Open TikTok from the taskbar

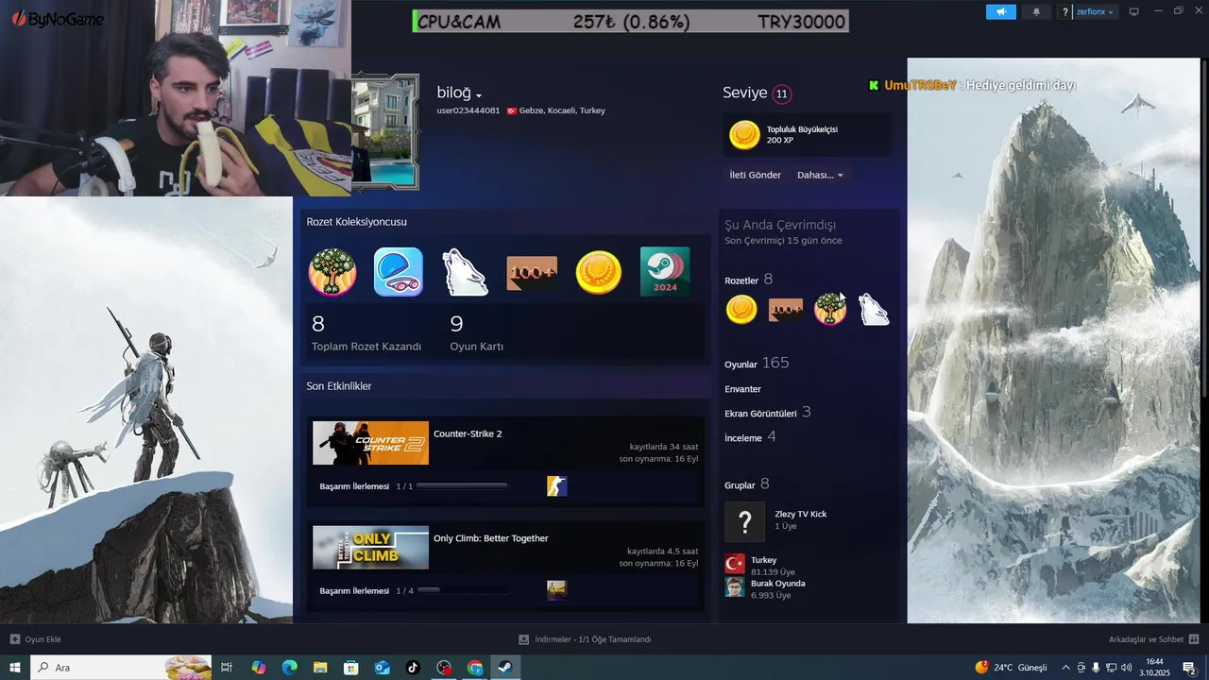(413, 668)
